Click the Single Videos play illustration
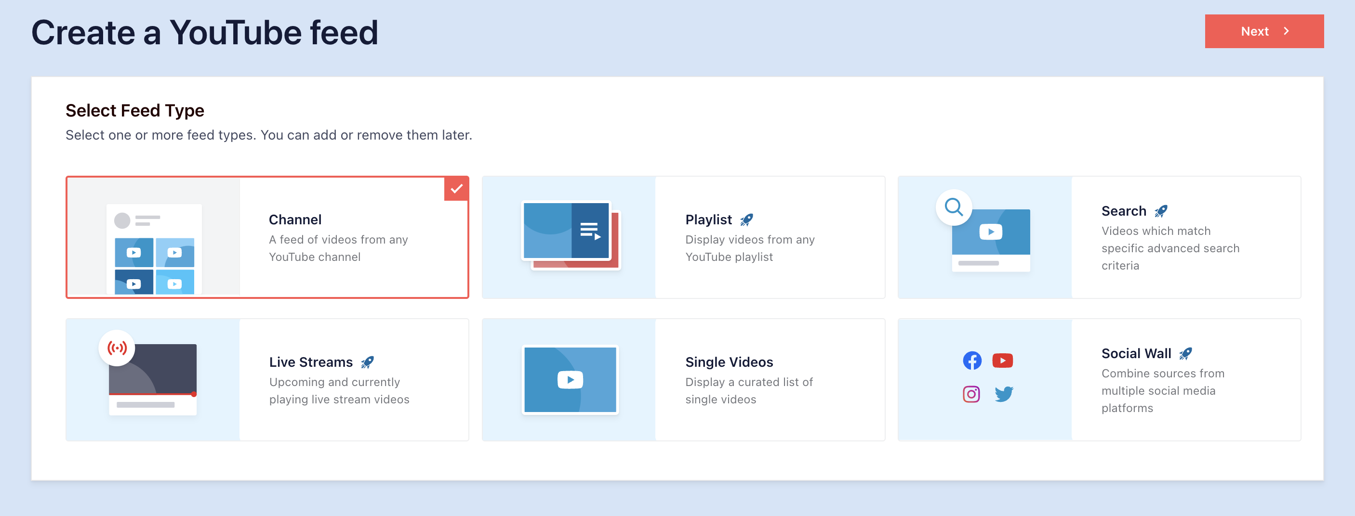The width and height of the screenshot is (1355, 516). pos(570,379)
